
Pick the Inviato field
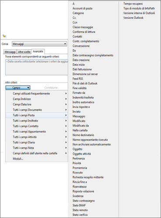pyautogui.click(x=76, y=111)
